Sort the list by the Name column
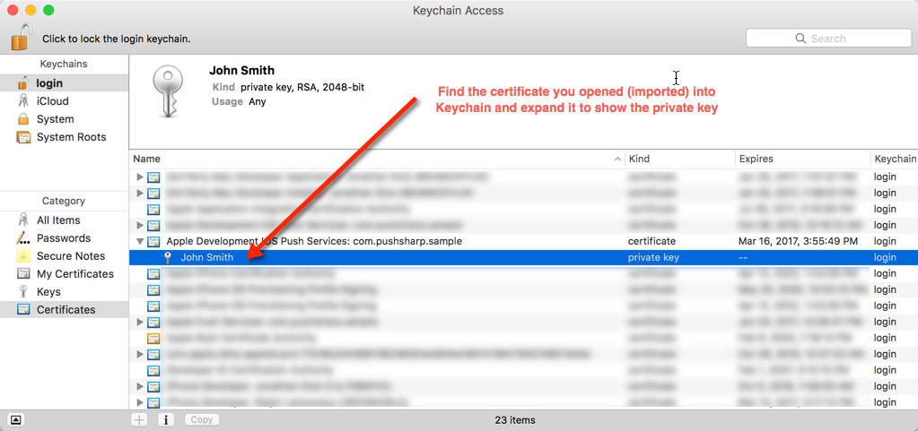Screen dimensions: 918x431 pyautogui.click(x=377, y=159)
